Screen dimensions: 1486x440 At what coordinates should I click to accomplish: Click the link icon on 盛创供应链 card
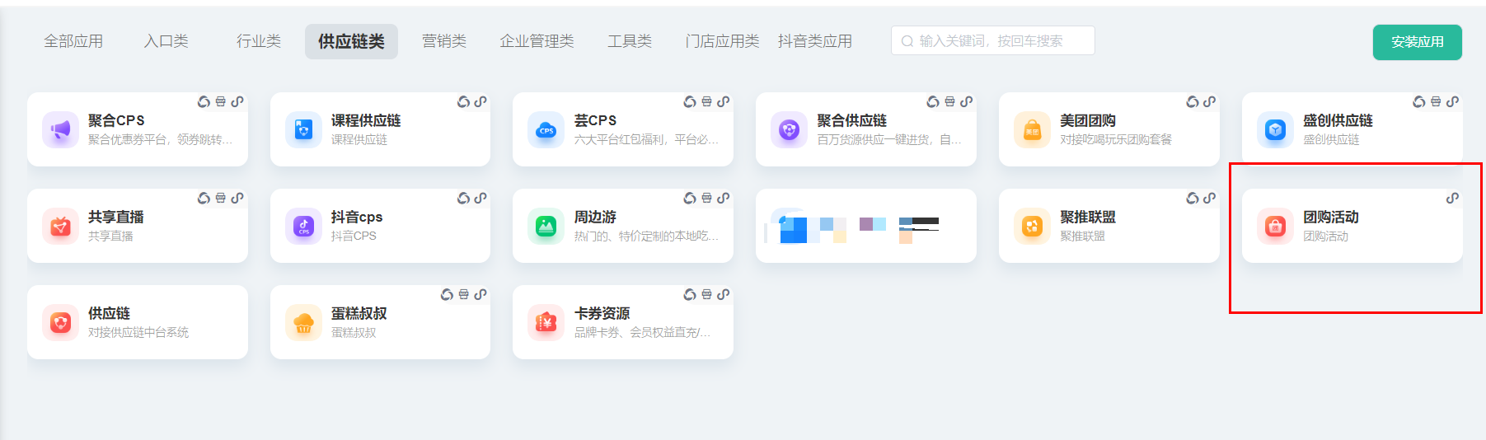1452,102
